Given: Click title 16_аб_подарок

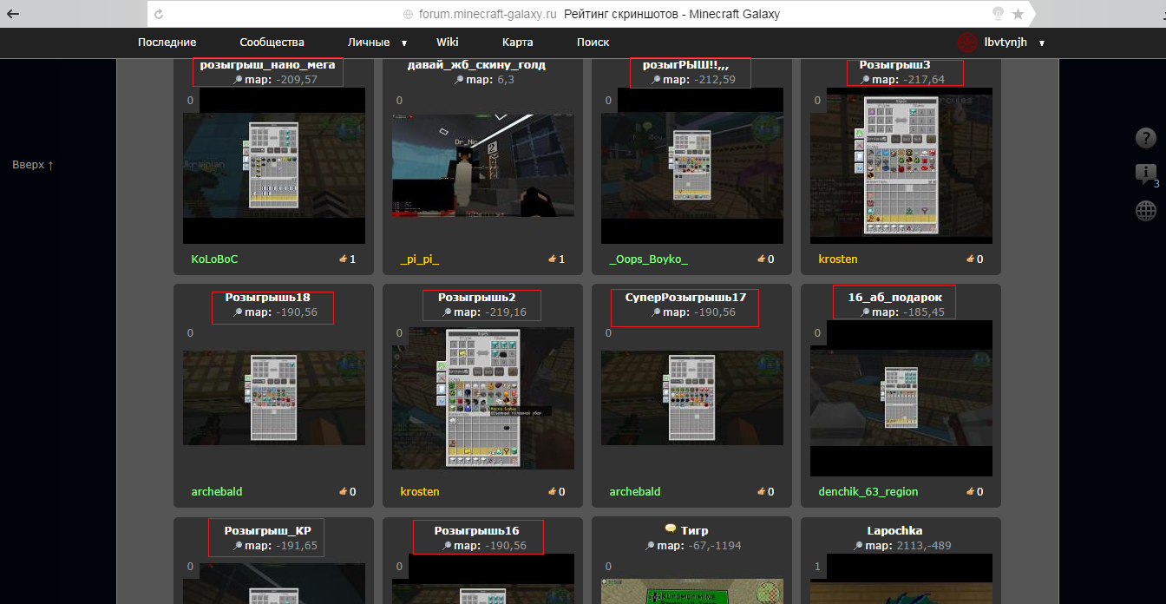Looking at the screenshot, I should click(894, 297).
